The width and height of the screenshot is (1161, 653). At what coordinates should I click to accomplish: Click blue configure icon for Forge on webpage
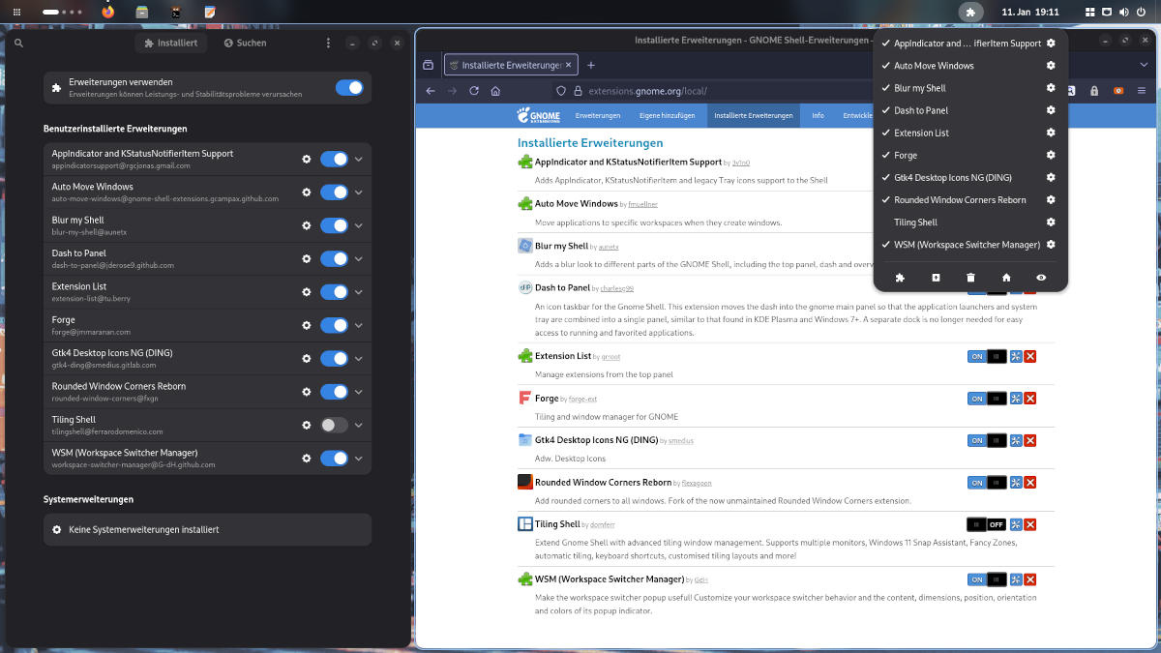[1016, 399]
